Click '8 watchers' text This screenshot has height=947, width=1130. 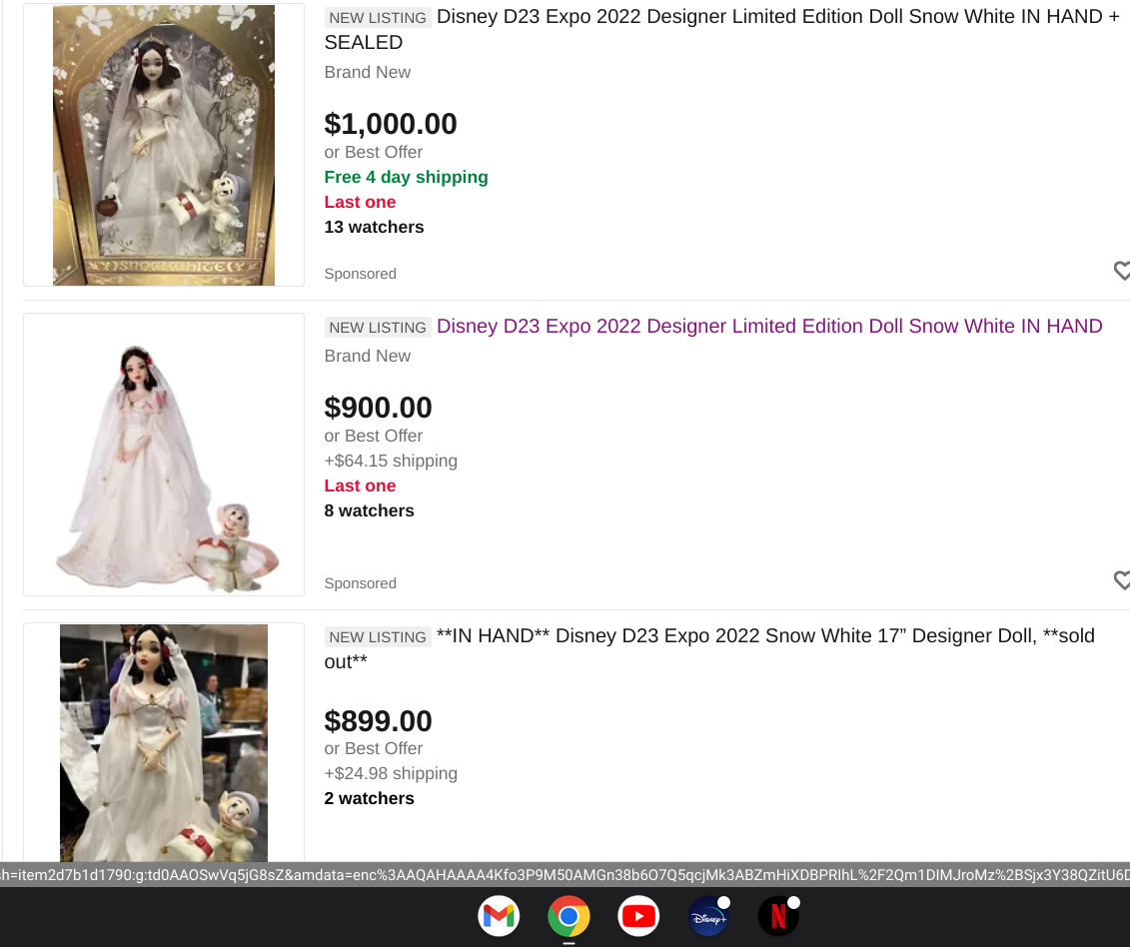pos(369,511)
